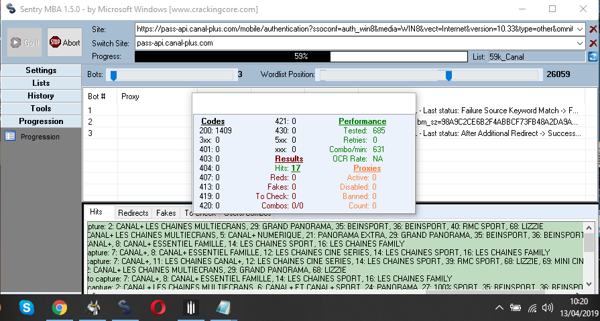Click the blue notepad taskbar icon

[x=223, y=307]
